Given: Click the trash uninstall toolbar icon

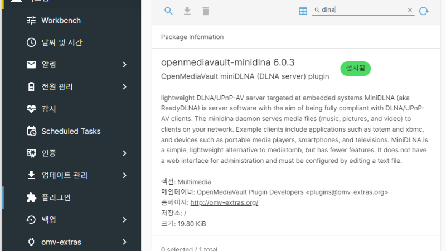Looking at the screenshot, I should [206, 11].
